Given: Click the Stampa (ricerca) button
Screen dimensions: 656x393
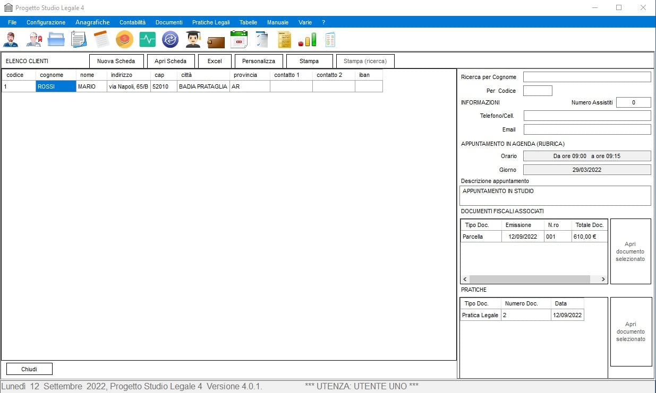Looking at the screenshot, I should (x=365, y=61).
